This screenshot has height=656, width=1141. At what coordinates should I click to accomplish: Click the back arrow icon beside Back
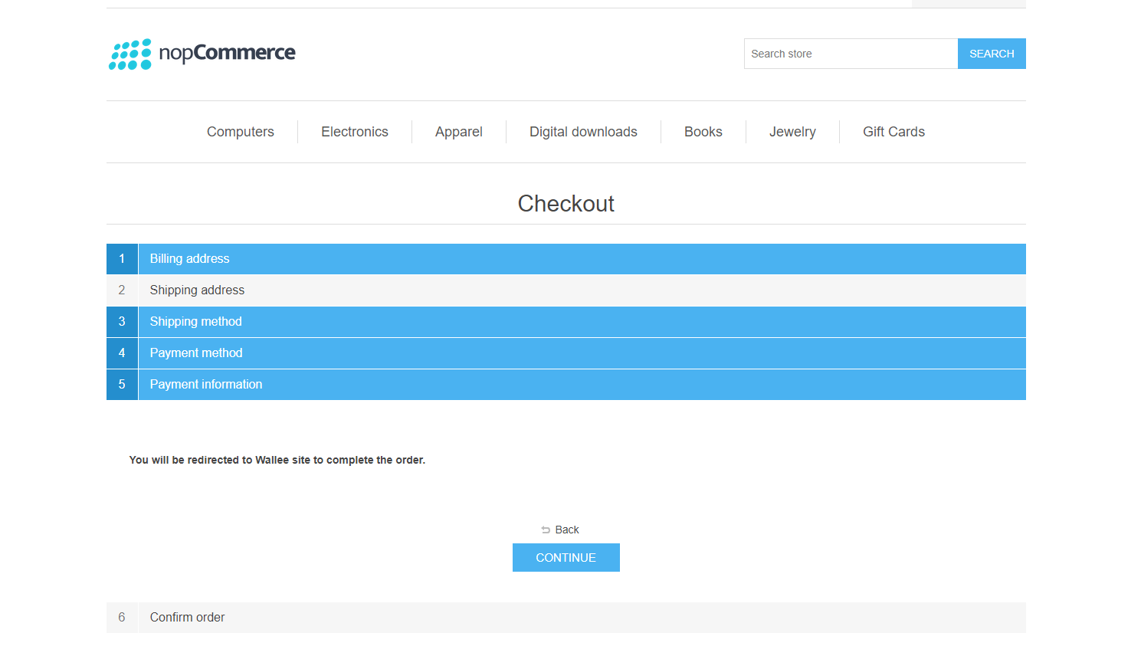pos(546,529)
